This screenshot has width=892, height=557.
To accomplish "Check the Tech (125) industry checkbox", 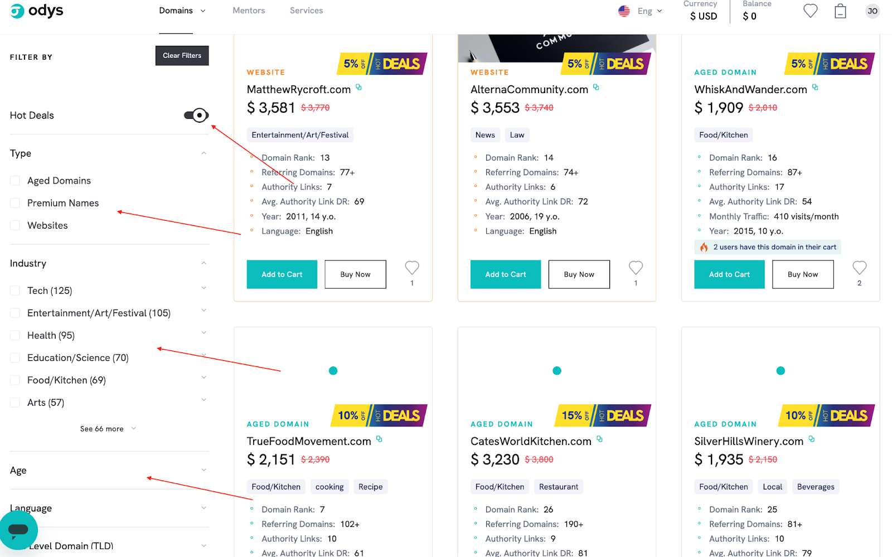I will (15, 290).
